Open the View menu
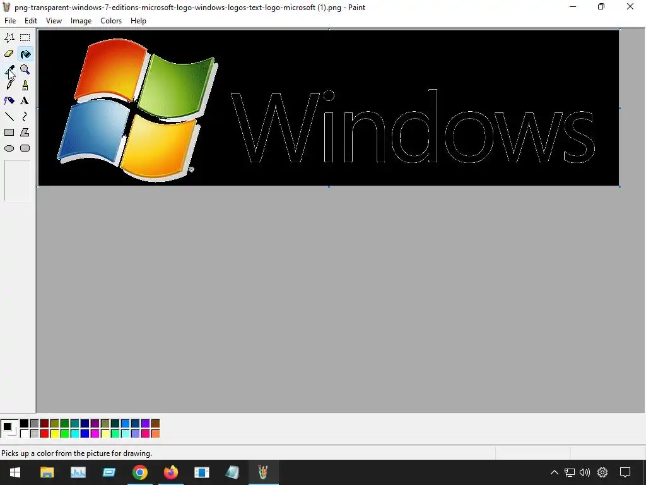Viewport: 646px width, 485px height. (54, 21)
